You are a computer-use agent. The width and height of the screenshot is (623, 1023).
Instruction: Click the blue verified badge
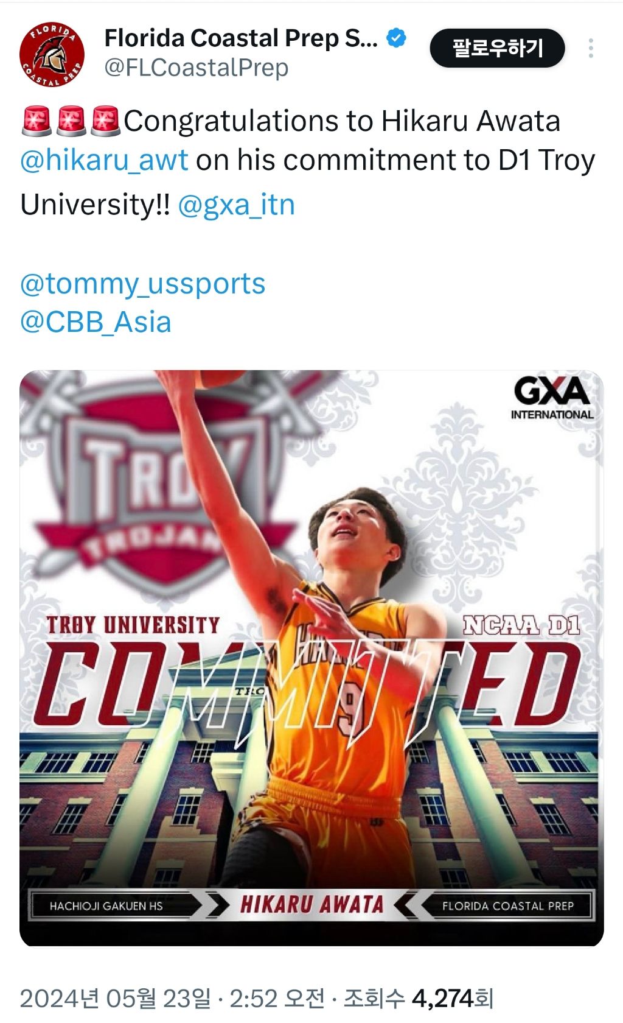point(397,38)
